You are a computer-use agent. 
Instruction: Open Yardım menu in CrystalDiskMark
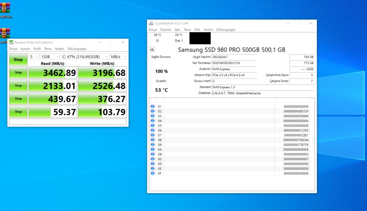[59, 49]
